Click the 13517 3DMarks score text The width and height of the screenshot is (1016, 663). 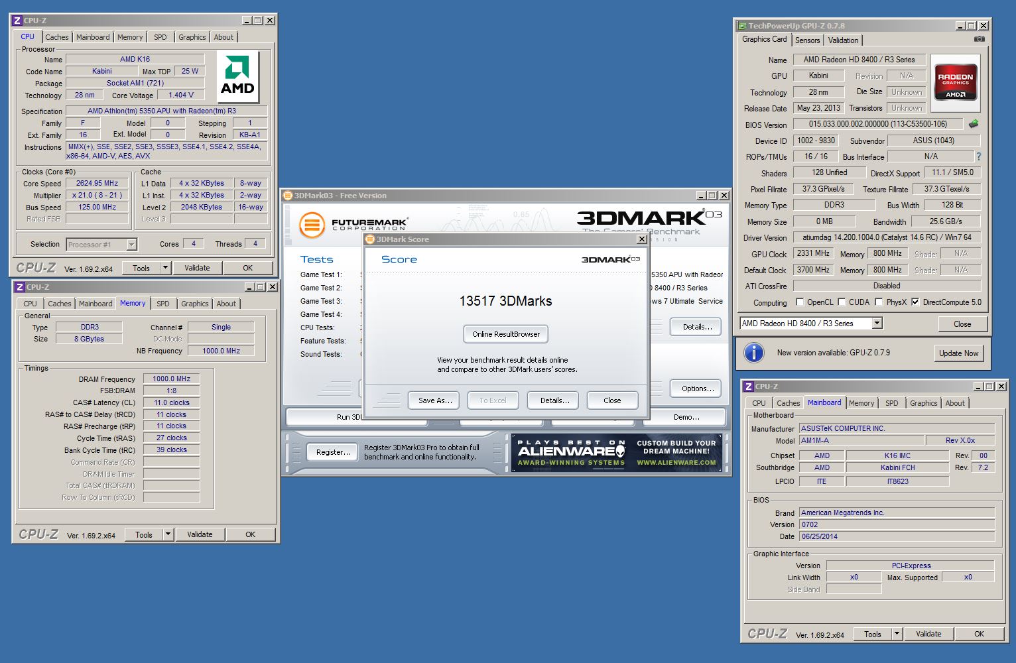(x=506, y=301)
